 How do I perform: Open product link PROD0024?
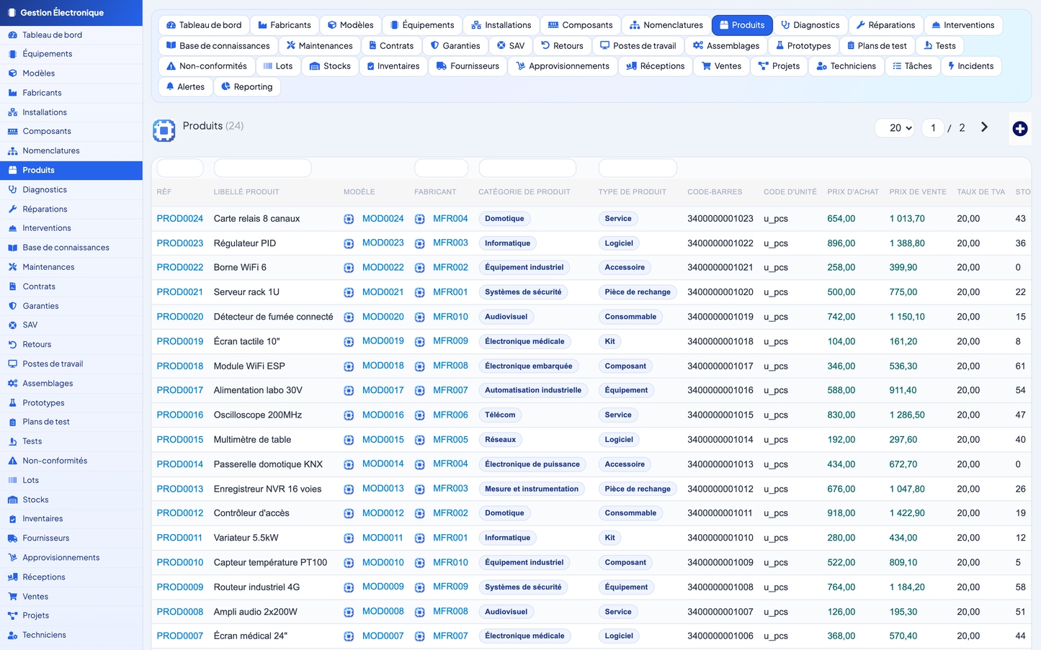tap(180, 219)
